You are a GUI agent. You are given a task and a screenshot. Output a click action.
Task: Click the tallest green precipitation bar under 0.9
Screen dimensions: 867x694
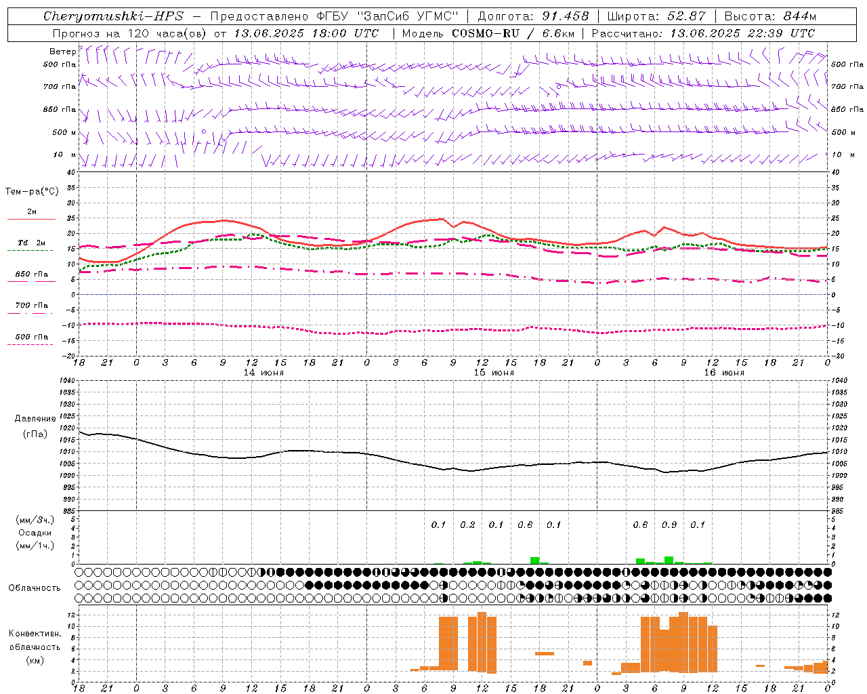pos(669,560)
